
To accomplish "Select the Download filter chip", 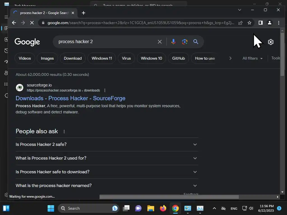I will point(73,58).
